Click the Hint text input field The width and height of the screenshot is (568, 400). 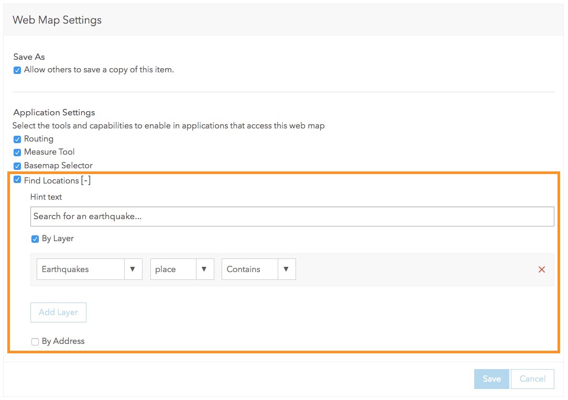292,217
